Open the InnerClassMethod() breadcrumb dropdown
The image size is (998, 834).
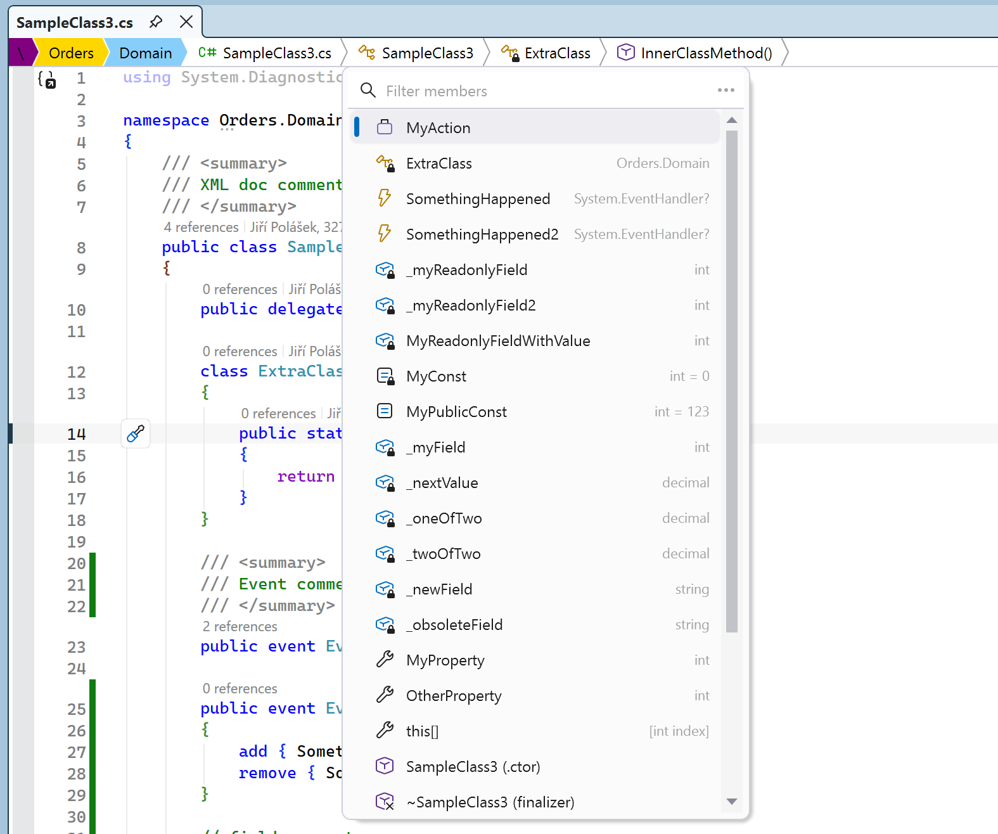[x=695, y=53]
